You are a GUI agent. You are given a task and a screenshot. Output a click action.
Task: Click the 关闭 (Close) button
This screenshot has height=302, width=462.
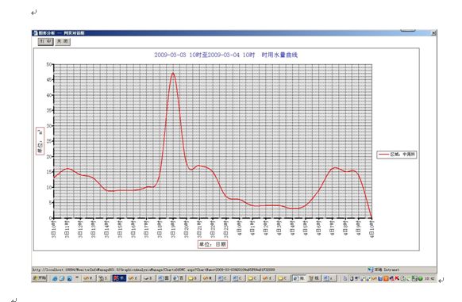[x=63, y=41]
